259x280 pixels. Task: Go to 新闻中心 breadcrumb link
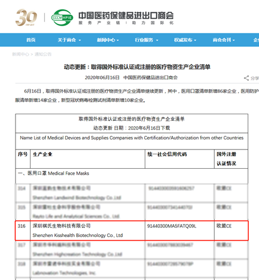20,54
